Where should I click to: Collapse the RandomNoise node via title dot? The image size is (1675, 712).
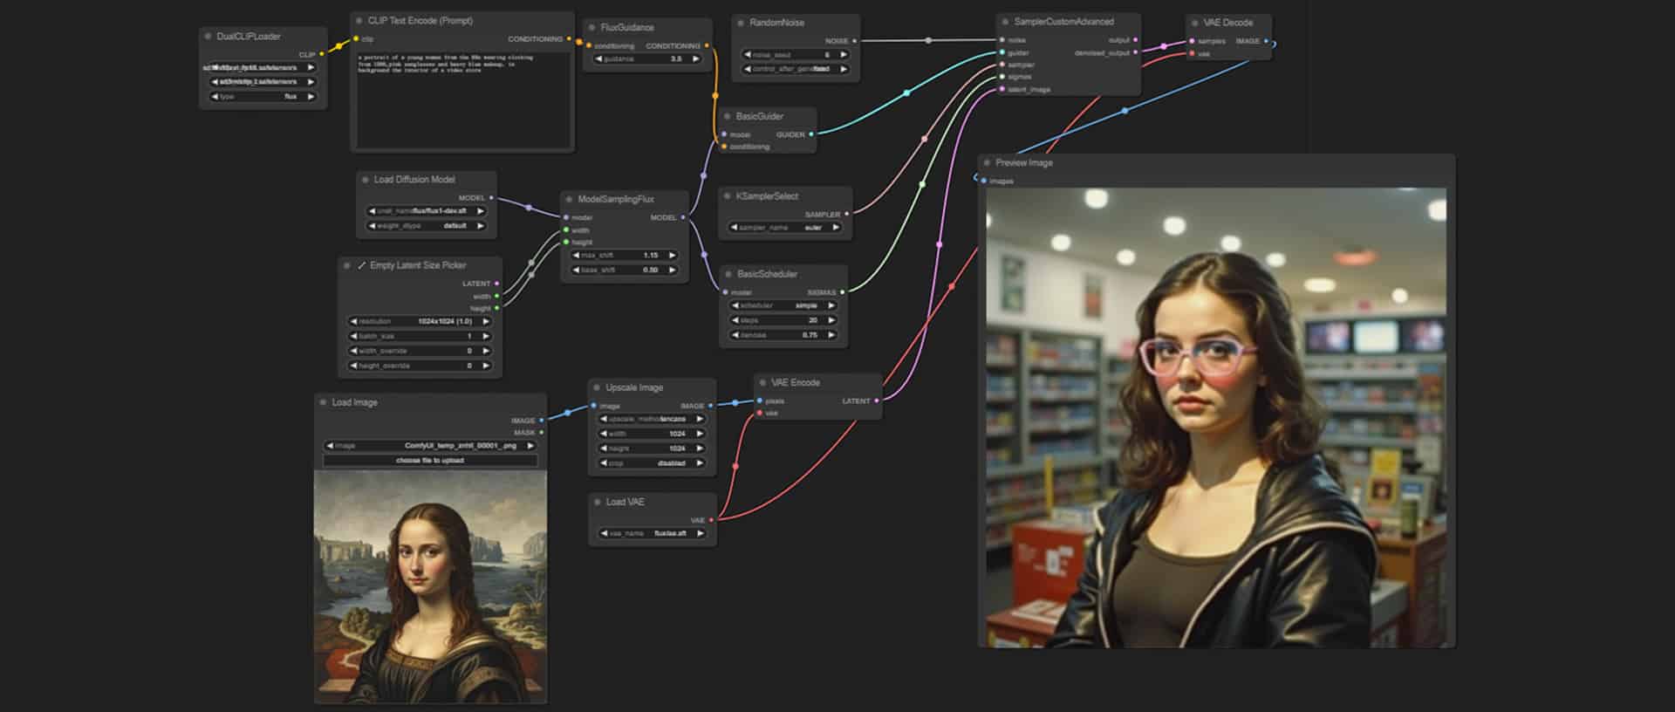[741, 23]
